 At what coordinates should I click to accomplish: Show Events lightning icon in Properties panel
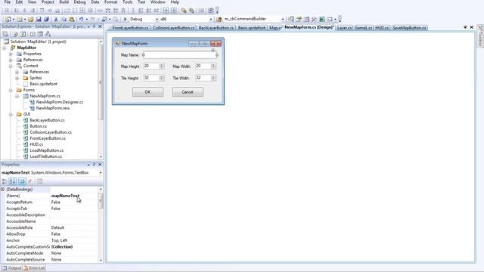30,181
